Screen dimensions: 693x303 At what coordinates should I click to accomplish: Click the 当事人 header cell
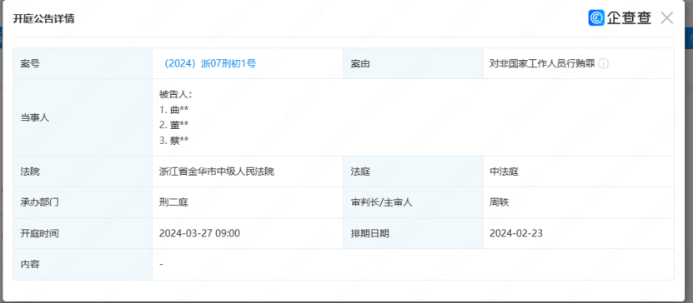click(83, 117)
